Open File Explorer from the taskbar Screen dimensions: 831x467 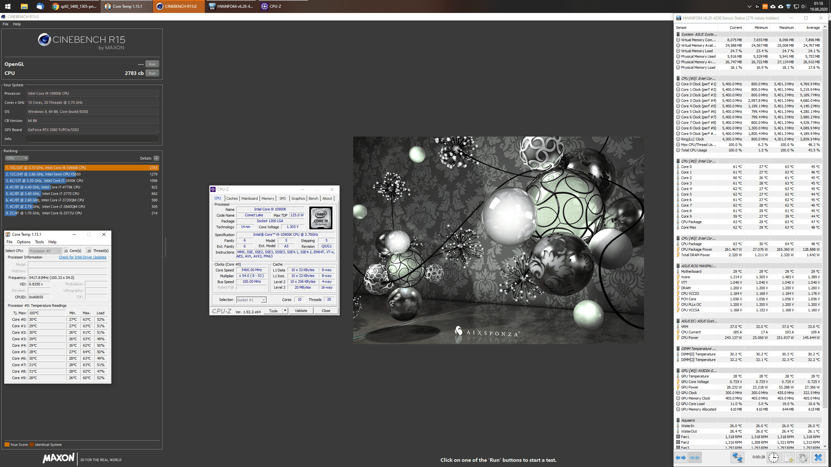coord(24,6)
